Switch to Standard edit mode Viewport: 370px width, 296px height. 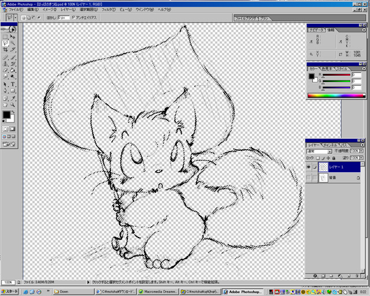[x=5, y=129]
